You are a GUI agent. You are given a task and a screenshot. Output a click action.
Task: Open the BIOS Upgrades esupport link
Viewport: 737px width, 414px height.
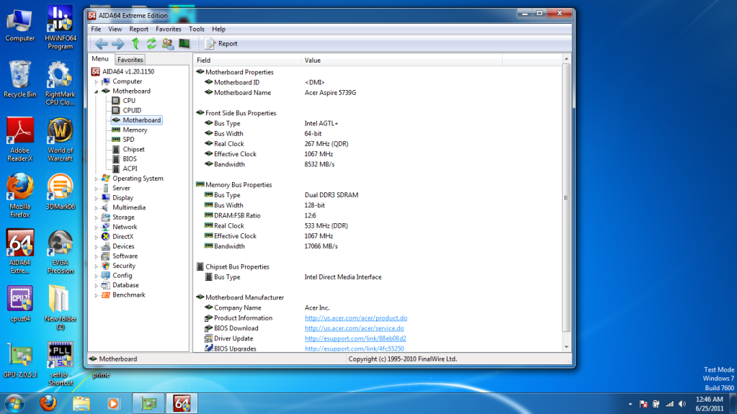click(x=354, y=348)
